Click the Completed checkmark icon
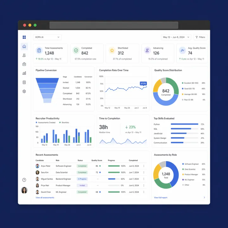This screenshot has width=228, height=228. [x=76, y=50]
